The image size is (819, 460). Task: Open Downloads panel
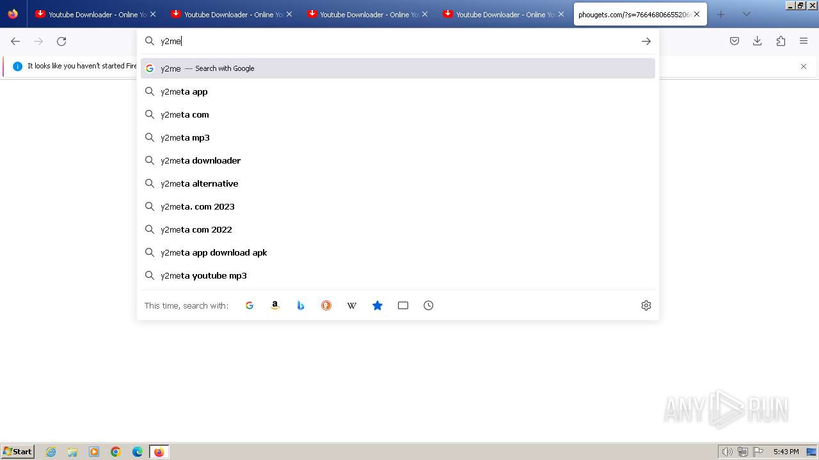tap(758, 41)
